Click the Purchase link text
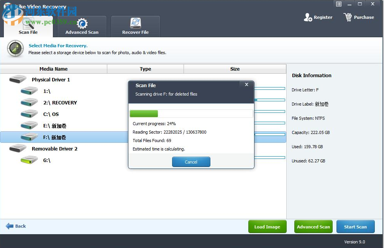Viewport: 384px width, 248px height. 364,17
